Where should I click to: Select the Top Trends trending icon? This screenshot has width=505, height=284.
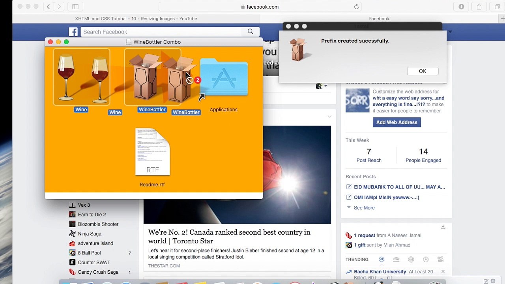[382, 260]
